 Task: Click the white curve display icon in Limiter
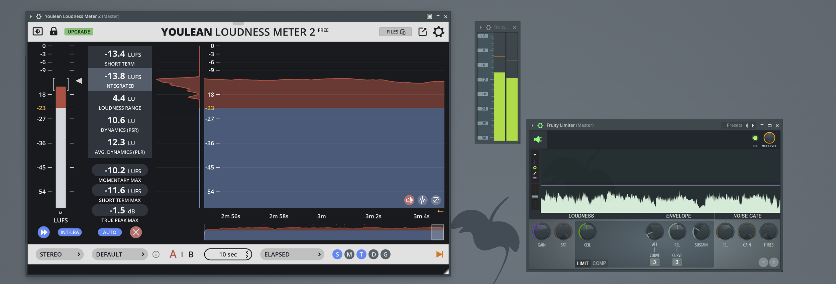(x=535, y=173)
